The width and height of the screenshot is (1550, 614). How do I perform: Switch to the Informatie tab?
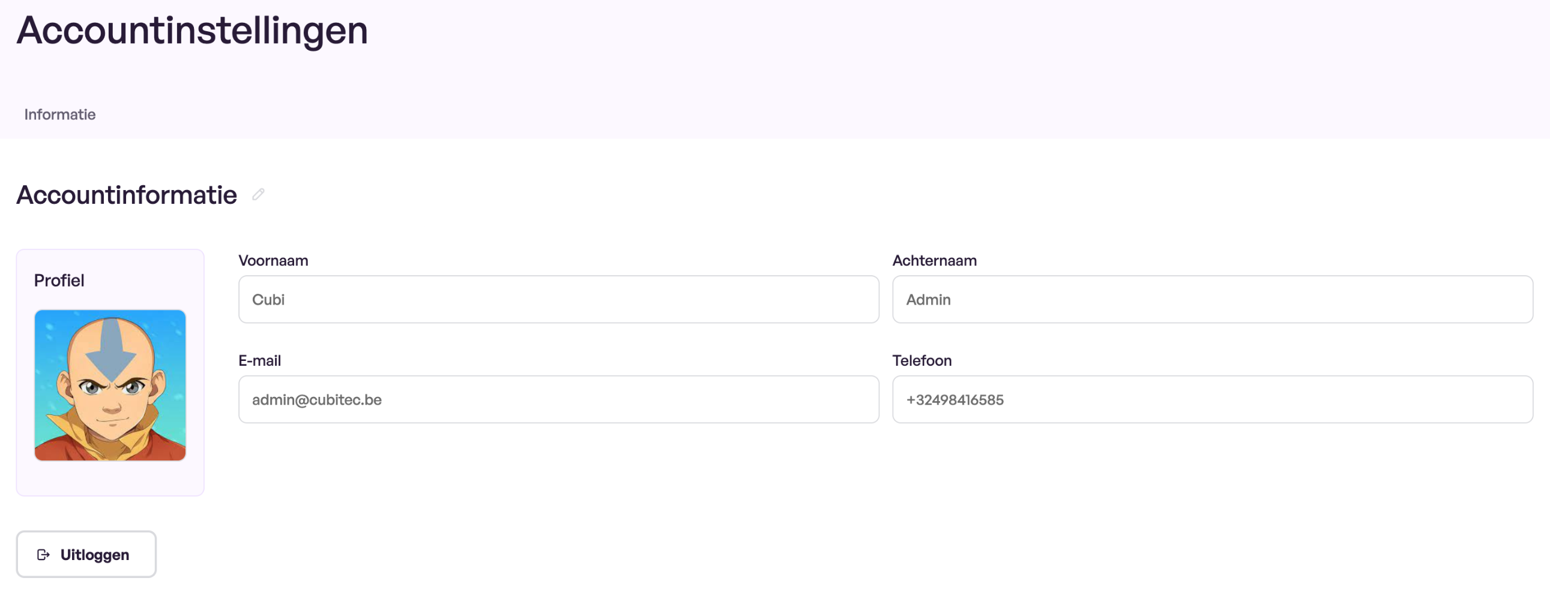pos(59,114)
